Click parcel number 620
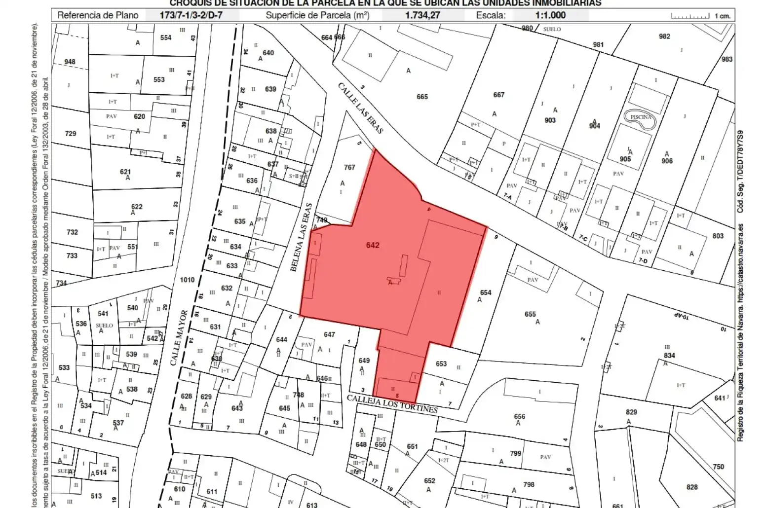Screen dimensions: 765x508 click(140, 116)
